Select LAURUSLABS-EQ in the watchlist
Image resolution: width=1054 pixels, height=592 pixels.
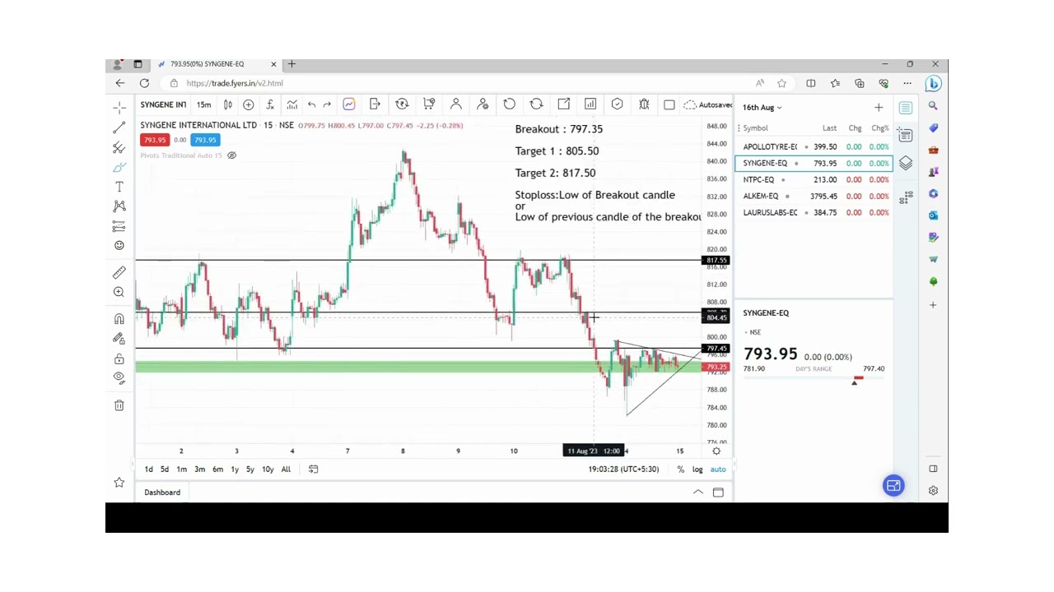(814, 212)
